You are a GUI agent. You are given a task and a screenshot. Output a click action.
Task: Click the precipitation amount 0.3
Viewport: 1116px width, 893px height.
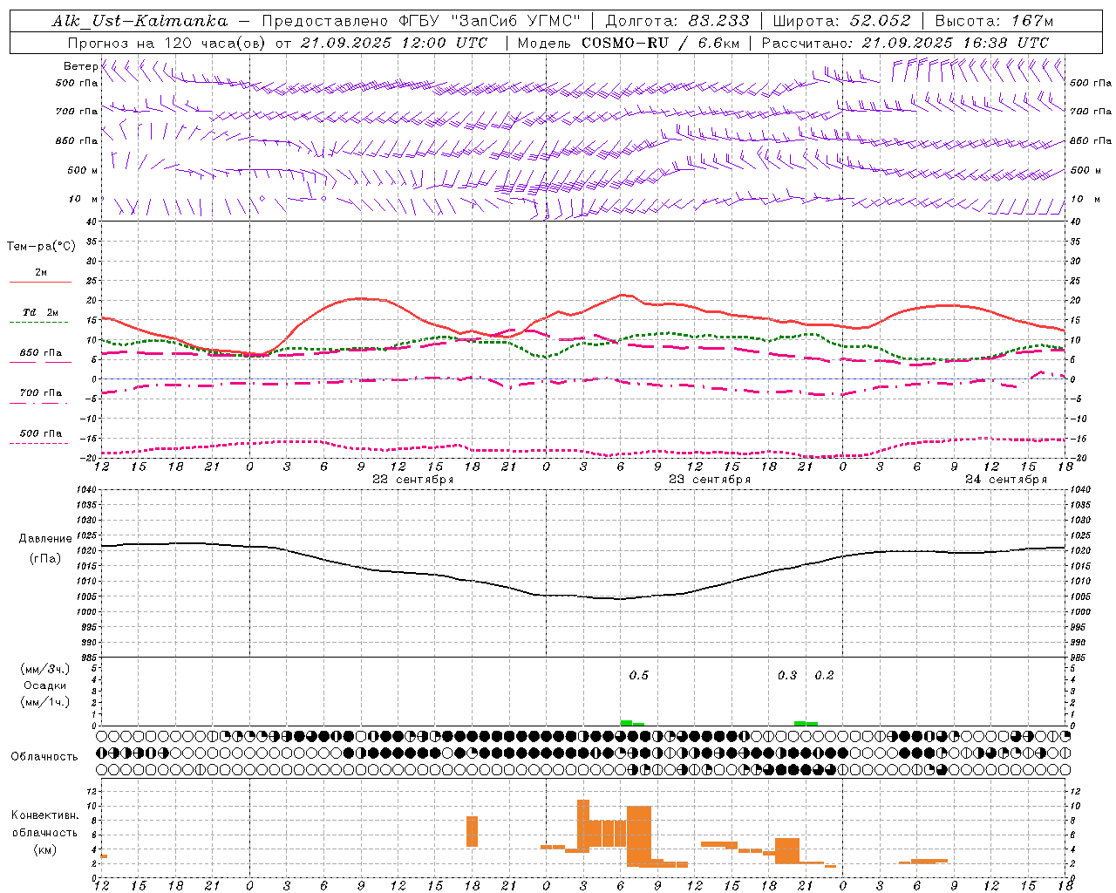787,676
